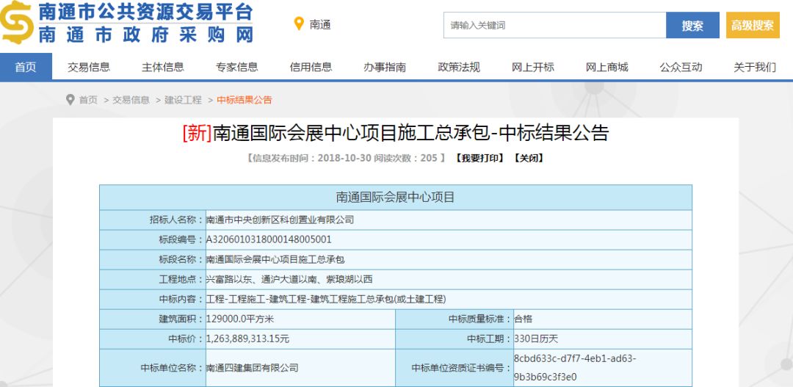This screenshot has height=387, width=793.
Task: Click the 招标人名称 row label
Action: click(175, 220)
